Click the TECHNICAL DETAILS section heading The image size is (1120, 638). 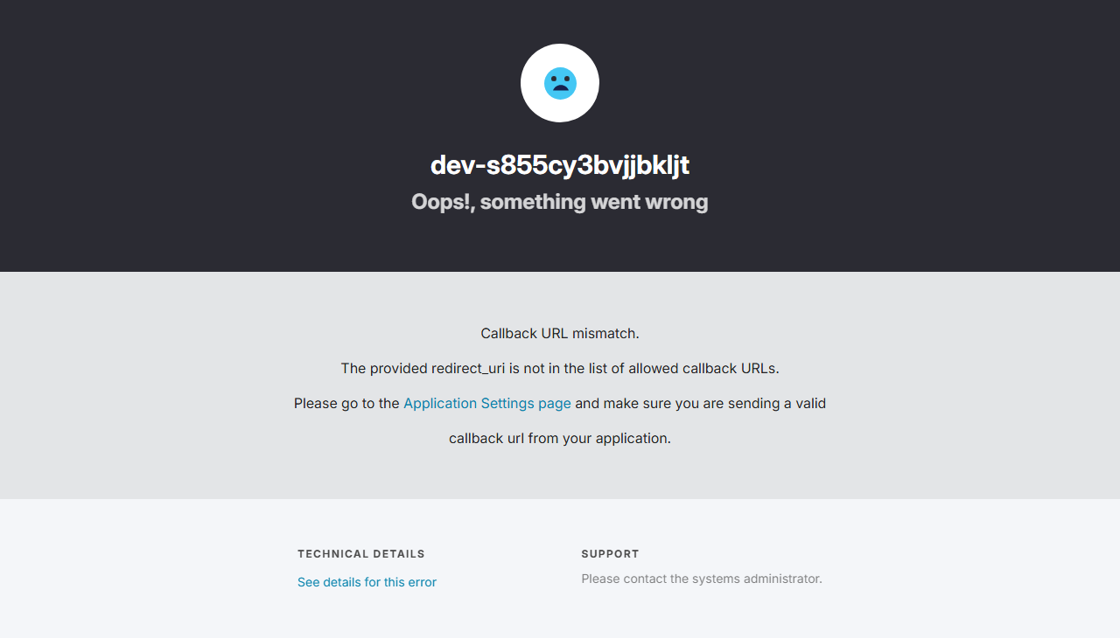point(361,554)
